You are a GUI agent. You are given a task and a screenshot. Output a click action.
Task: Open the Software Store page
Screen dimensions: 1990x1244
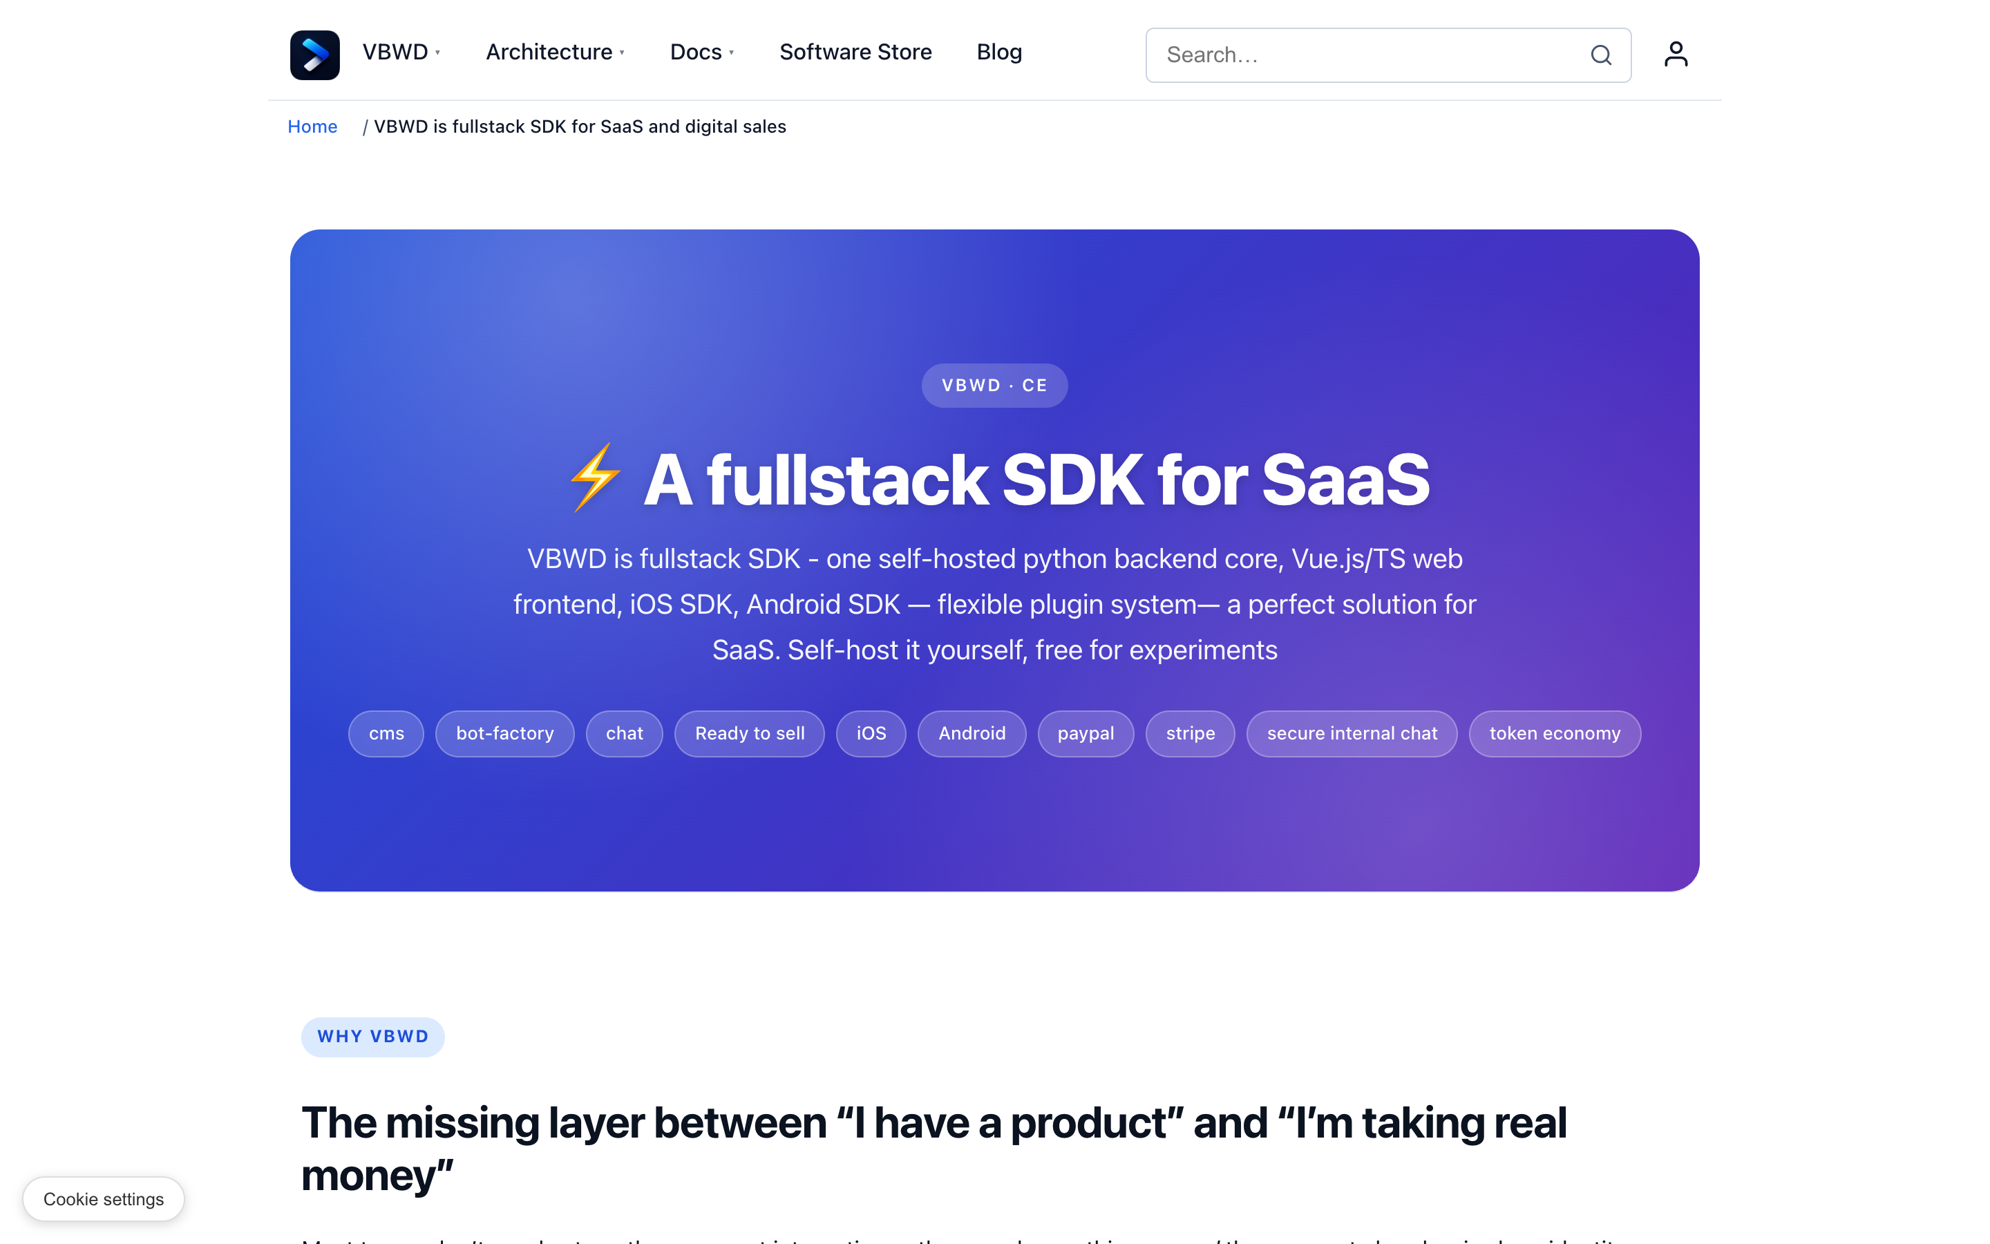(855, 52)
